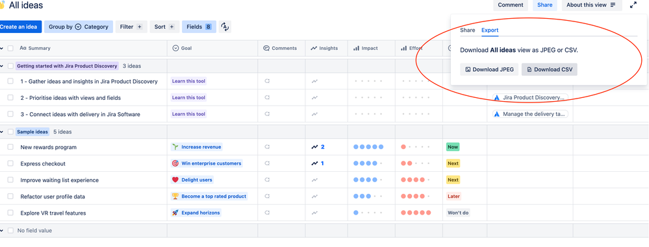
Task: Click the auto-save refresh icon in toolbar
Action: pos(225,27)
